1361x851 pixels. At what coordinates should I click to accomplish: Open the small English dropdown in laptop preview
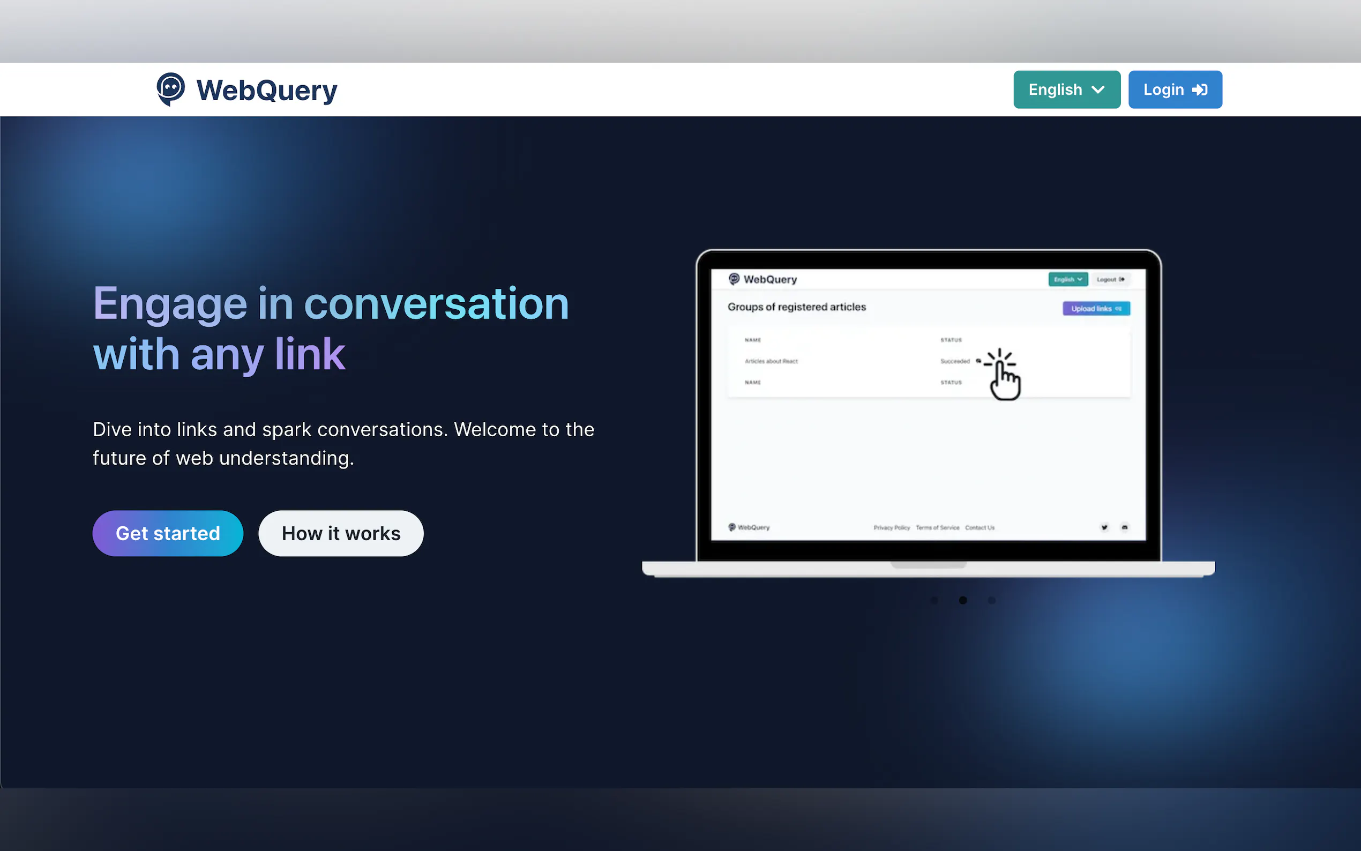click(1067, 279)
